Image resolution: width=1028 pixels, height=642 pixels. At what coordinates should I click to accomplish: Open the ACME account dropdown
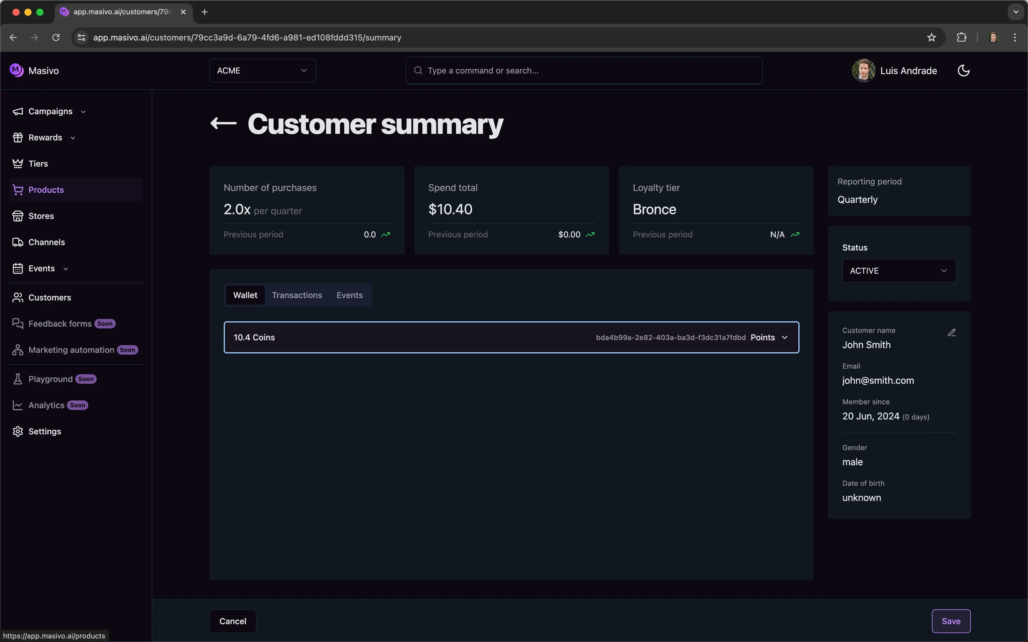(x=262, y=71)
